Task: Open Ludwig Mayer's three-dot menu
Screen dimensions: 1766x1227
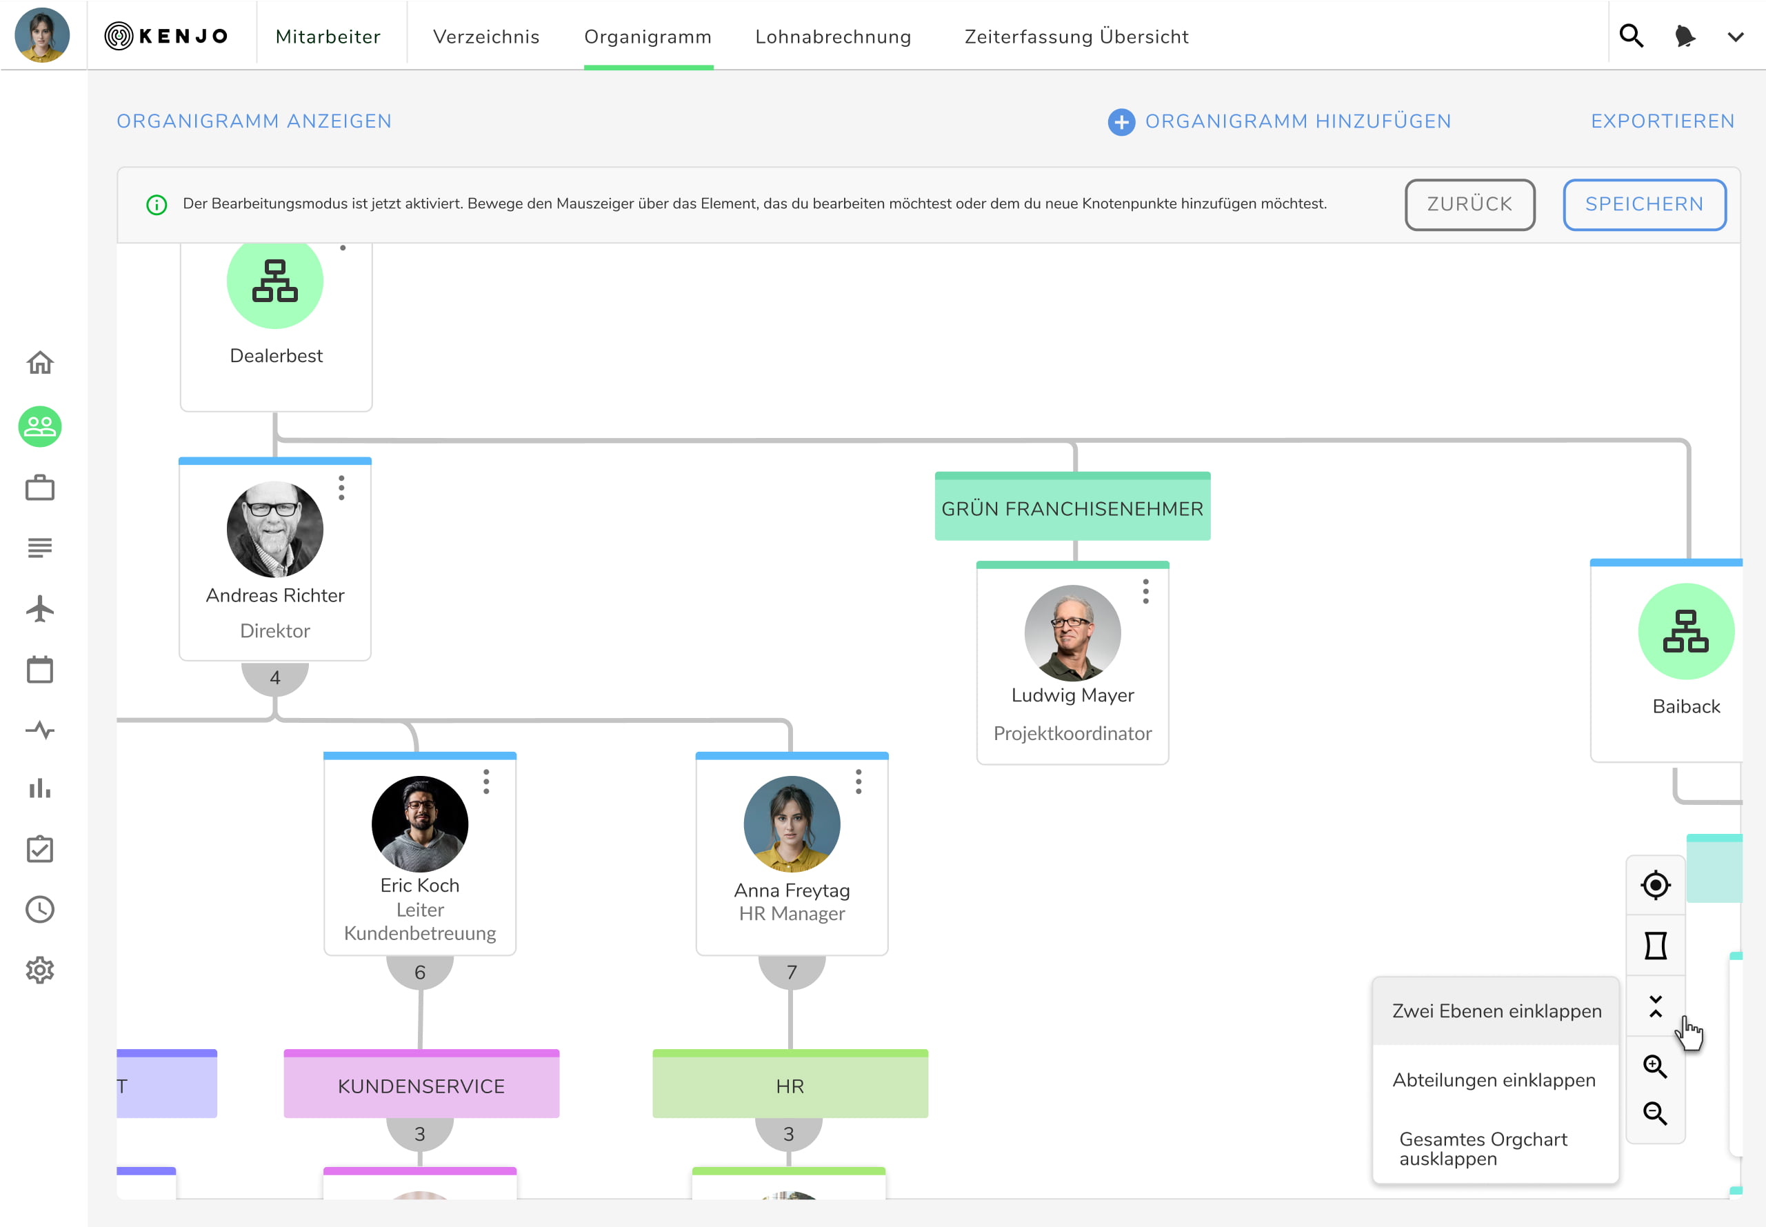Action: pyautogui.click(x=1146, y=591)
